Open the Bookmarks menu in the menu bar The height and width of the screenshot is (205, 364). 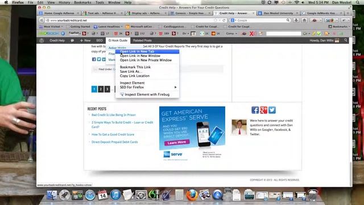point(82,2)
